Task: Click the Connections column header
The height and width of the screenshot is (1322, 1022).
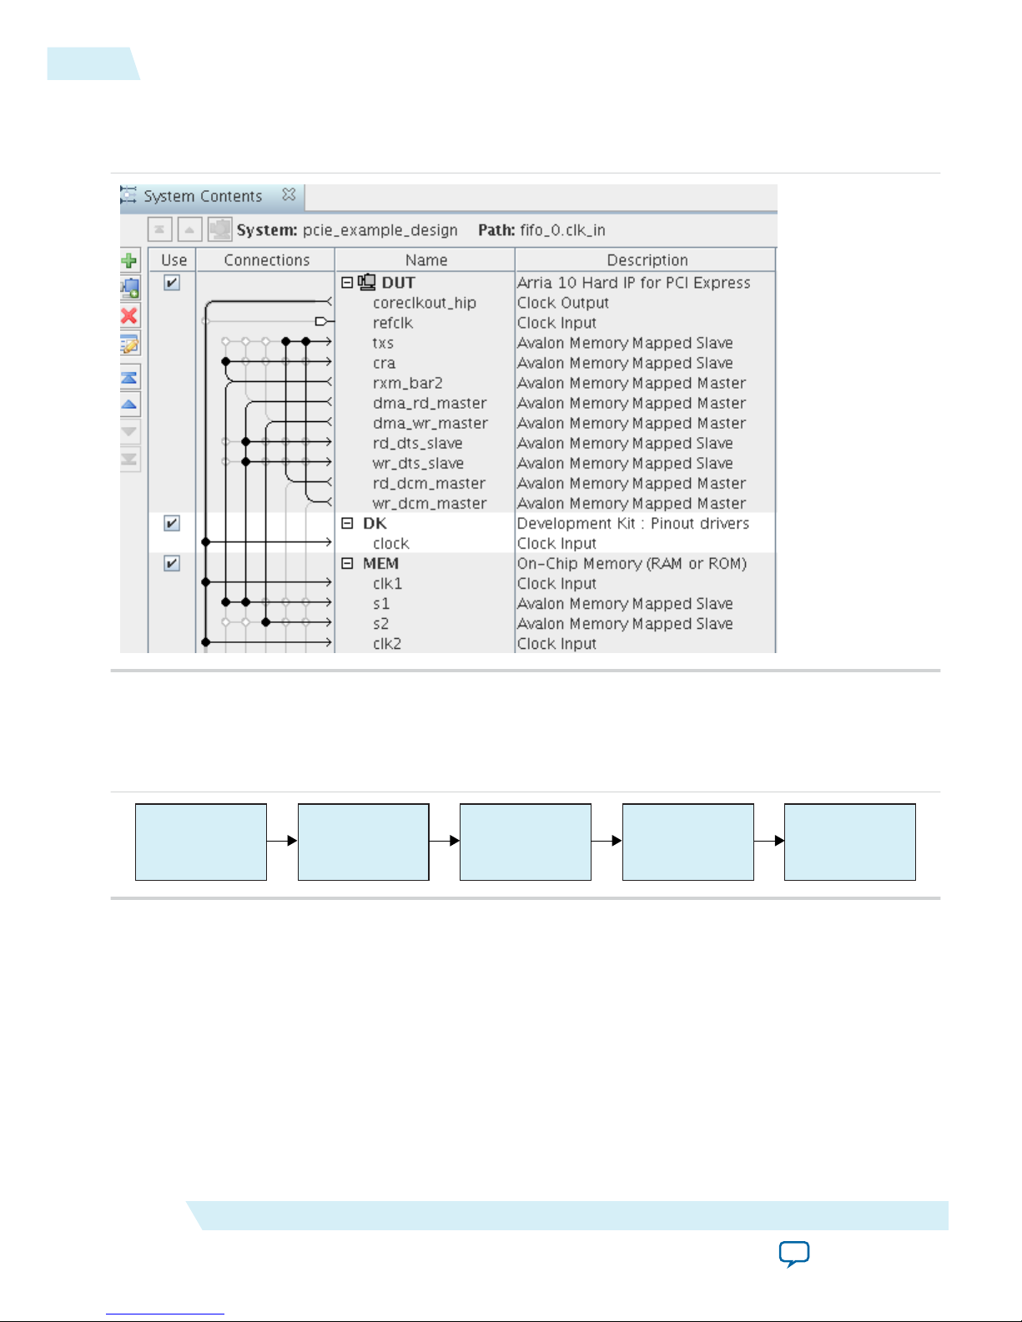Action: tap(266, 260)
